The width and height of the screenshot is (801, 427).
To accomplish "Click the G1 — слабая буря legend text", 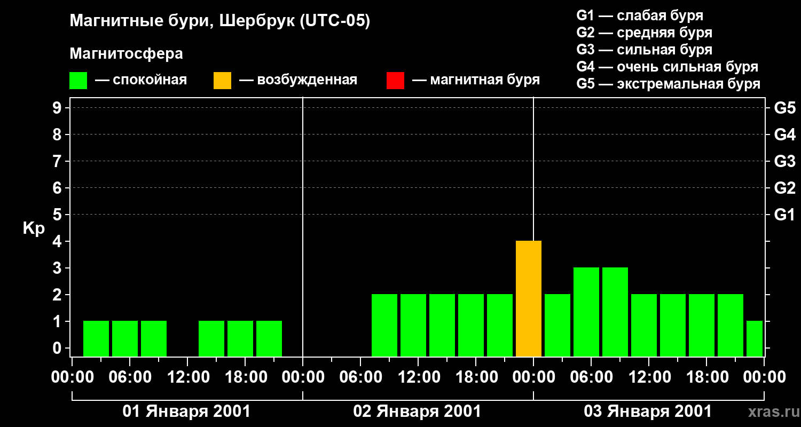I will point(640,15).
